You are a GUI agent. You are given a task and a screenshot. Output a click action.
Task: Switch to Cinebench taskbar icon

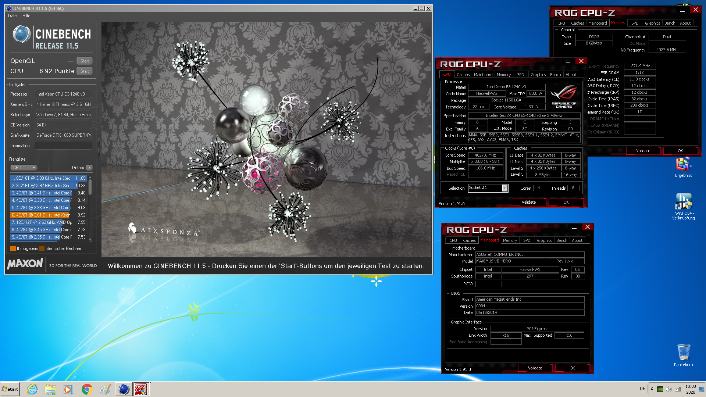(124, 389)
